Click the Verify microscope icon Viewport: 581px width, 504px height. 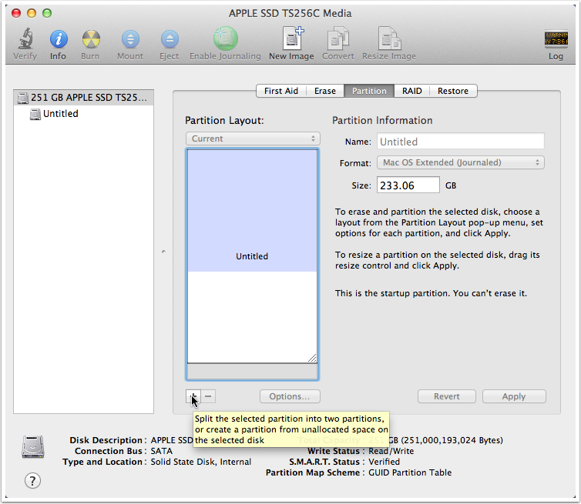point(25,38)
